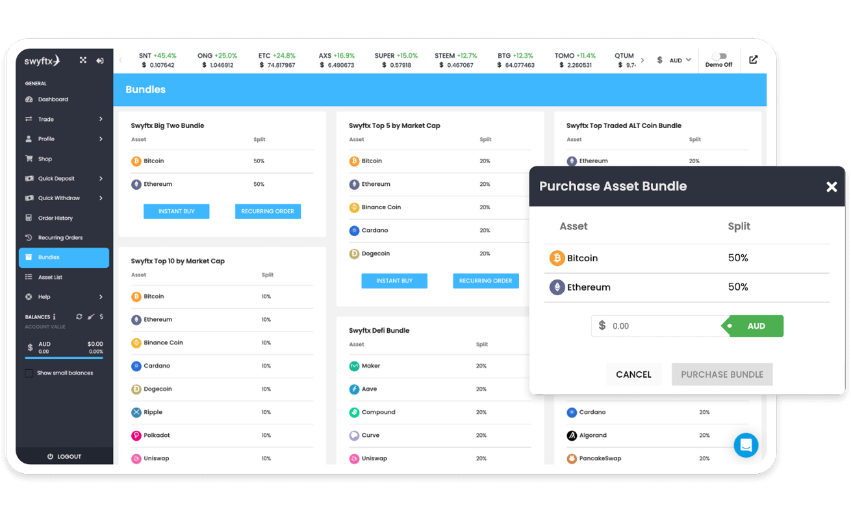Click the SNT ticker entry
This screenshot has width=851, height=520.
coord(158,60)
